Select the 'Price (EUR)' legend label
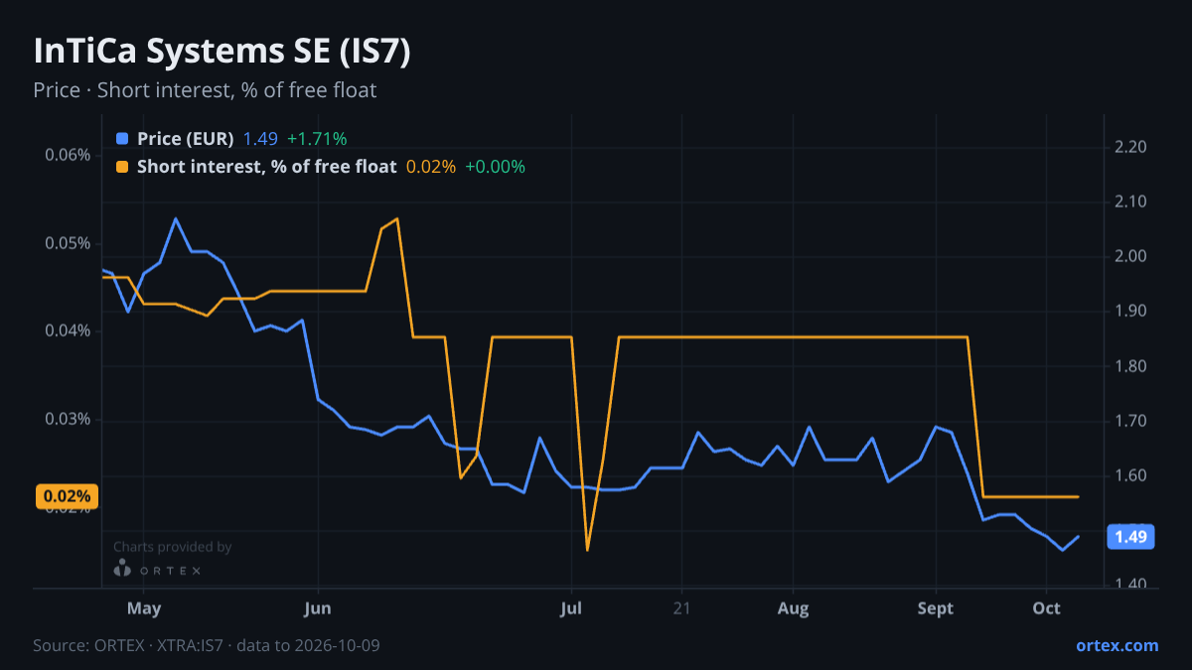 click(x=185, y=139)
